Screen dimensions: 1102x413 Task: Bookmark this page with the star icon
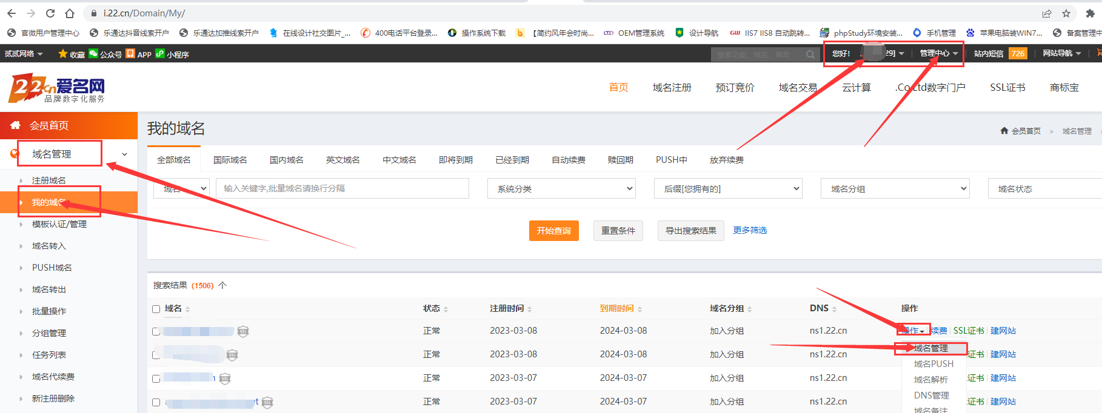tap(1066, 13)
